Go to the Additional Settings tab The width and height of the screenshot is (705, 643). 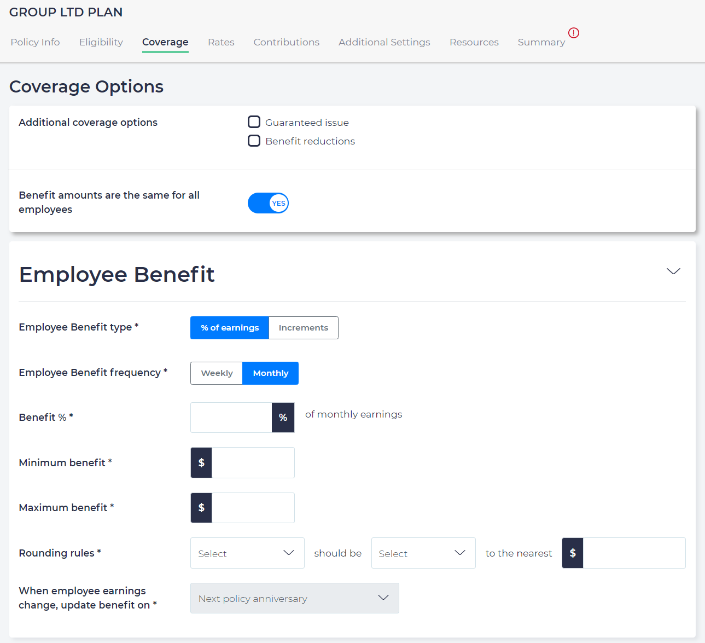pos(384,42)
